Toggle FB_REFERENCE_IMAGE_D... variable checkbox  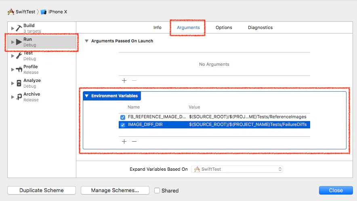click(x=123, y=117)
